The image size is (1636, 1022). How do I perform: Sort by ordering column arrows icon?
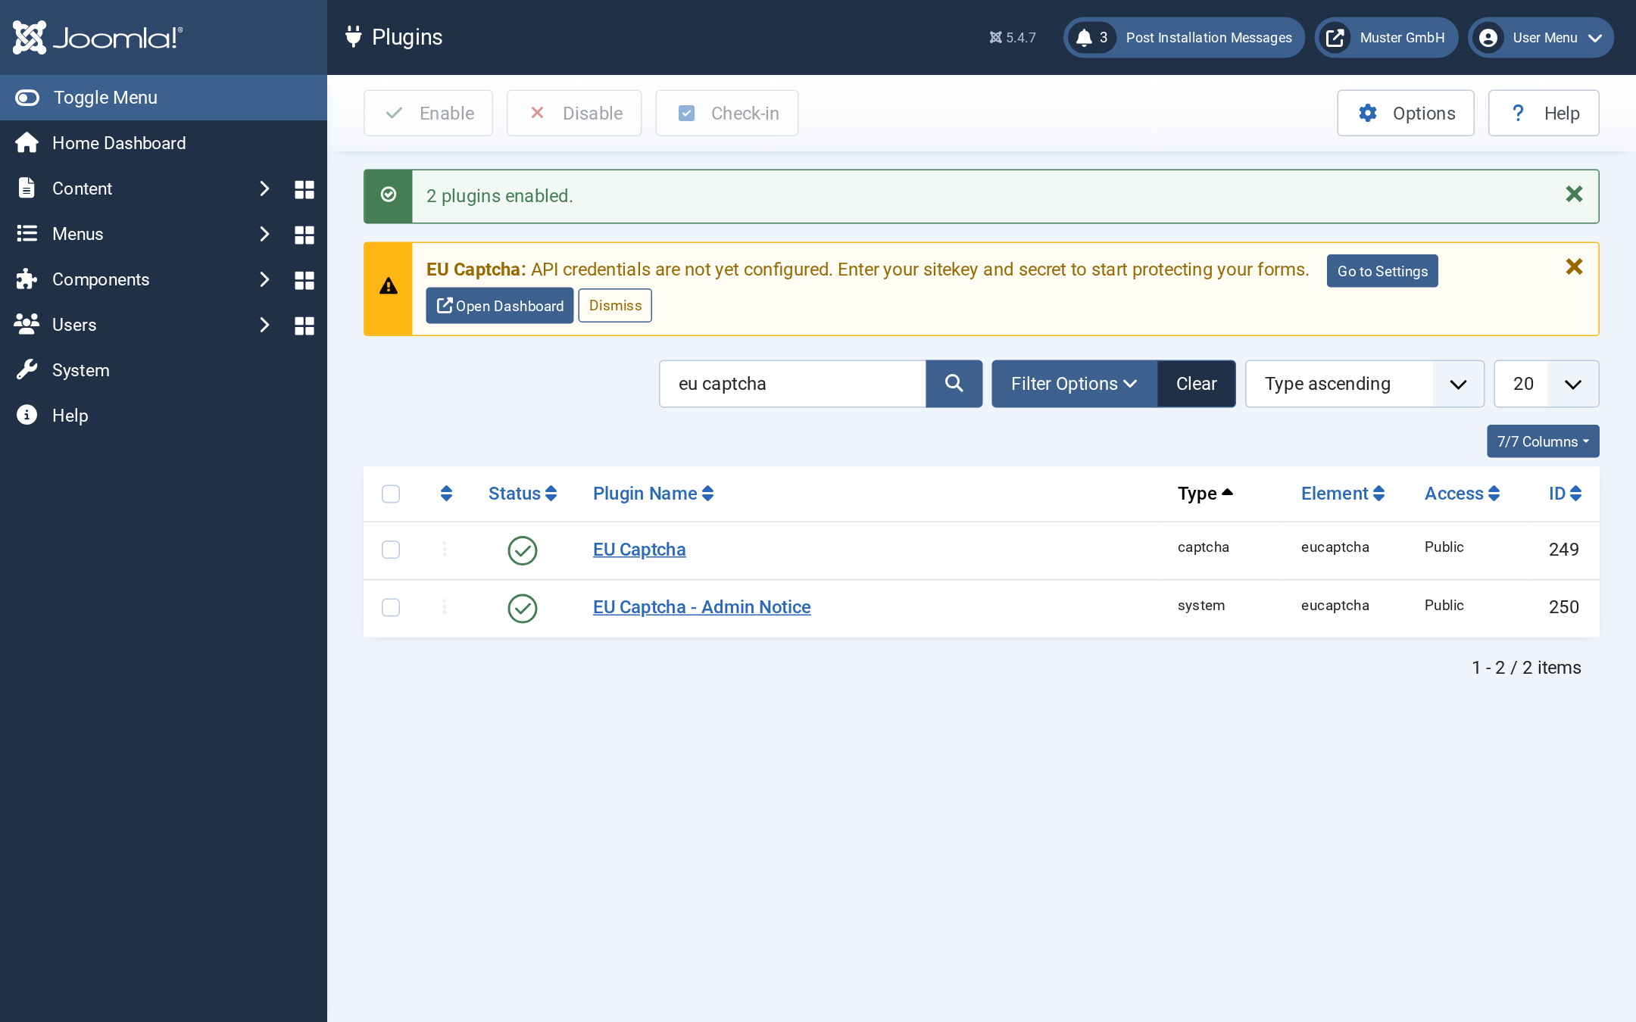[x=446, y=494]
